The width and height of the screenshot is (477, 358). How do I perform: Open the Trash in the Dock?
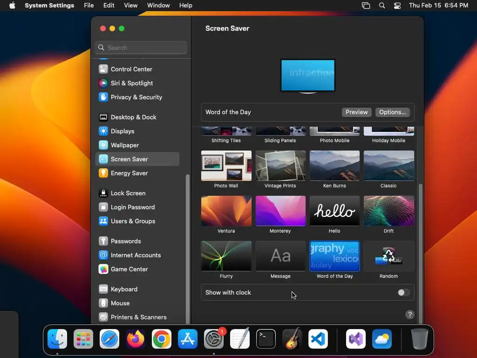pos(420,339)
